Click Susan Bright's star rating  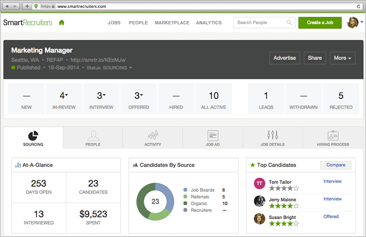(x=284, y=224)
